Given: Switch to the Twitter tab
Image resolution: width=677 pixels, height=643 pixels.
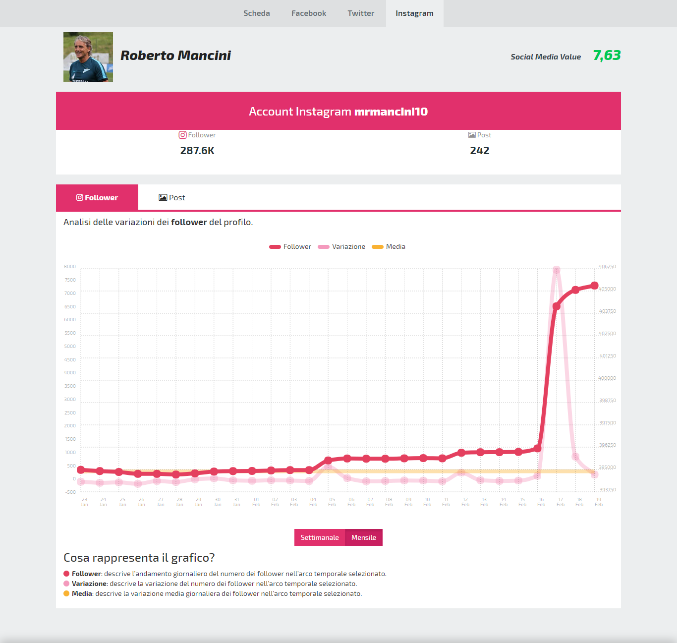Looking at the screenshot, I should pyautogui.click(x=361, y=13).
